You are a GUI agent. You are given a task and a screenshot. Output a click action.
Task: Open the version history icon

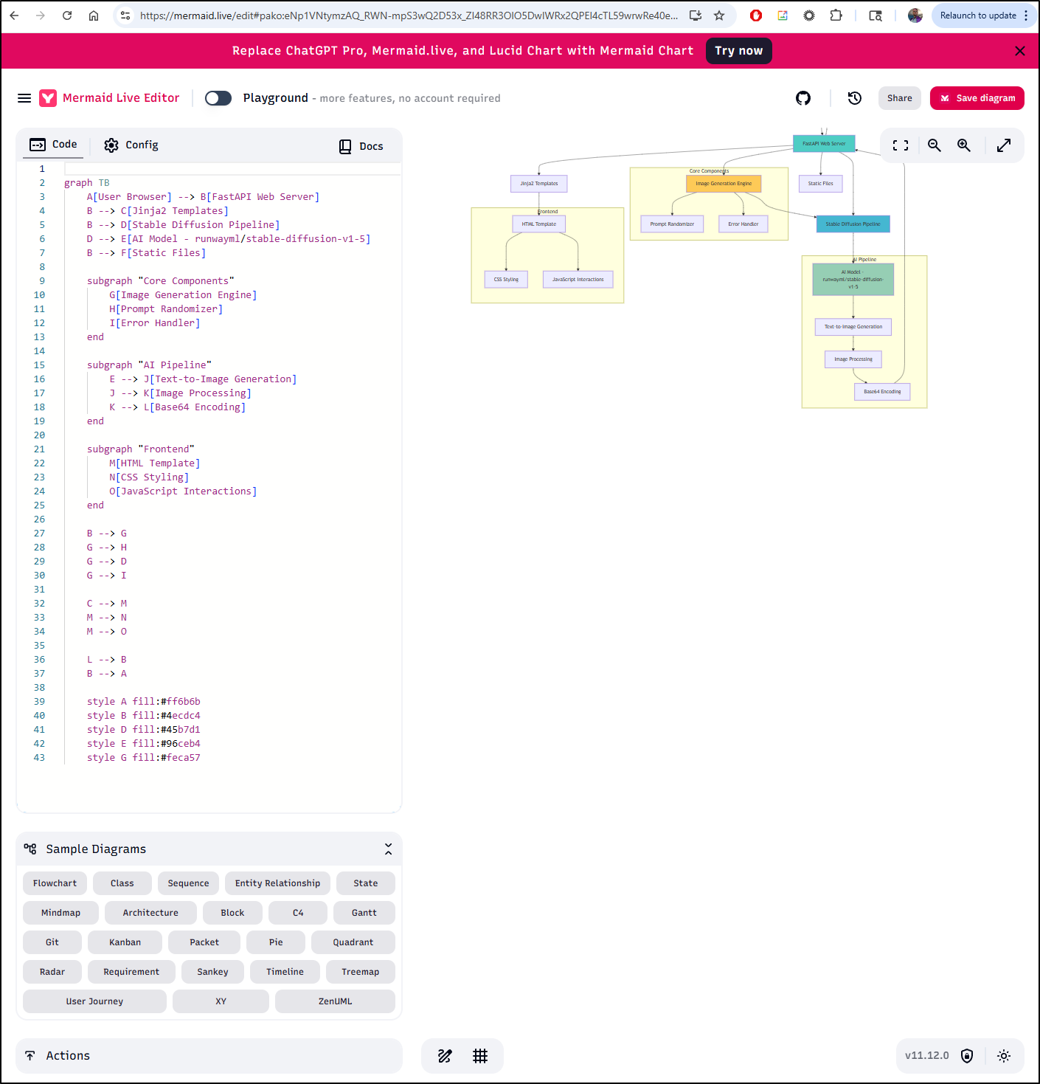(855, 98)
